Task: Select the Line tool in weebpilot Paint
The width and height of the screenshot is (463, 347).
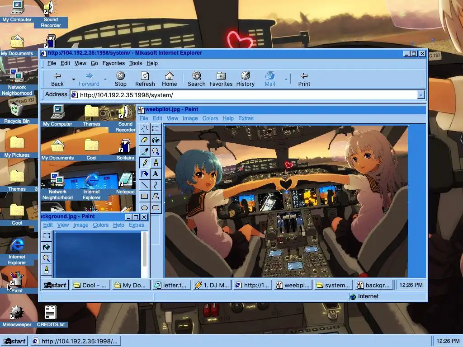Action: (144, 185)
